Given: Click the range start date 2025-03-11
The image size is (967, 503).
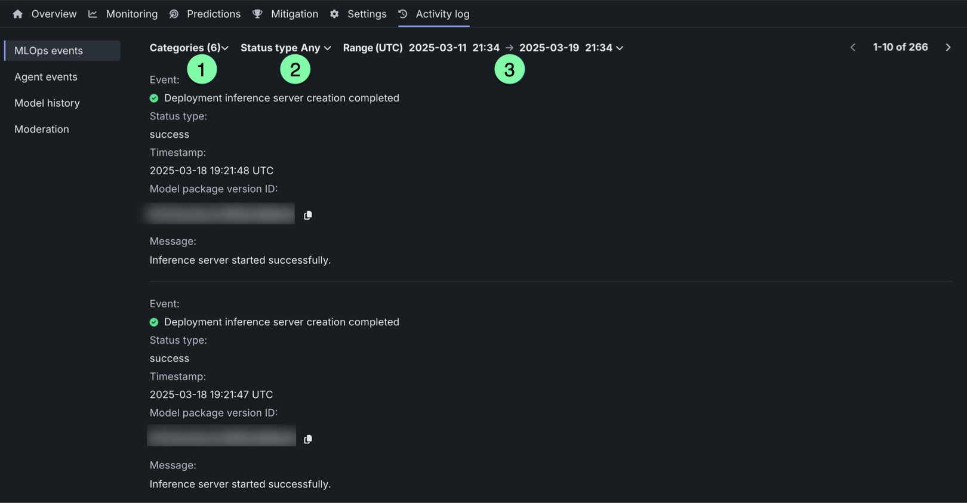Looking at the screenshot, I should point(437,48).
